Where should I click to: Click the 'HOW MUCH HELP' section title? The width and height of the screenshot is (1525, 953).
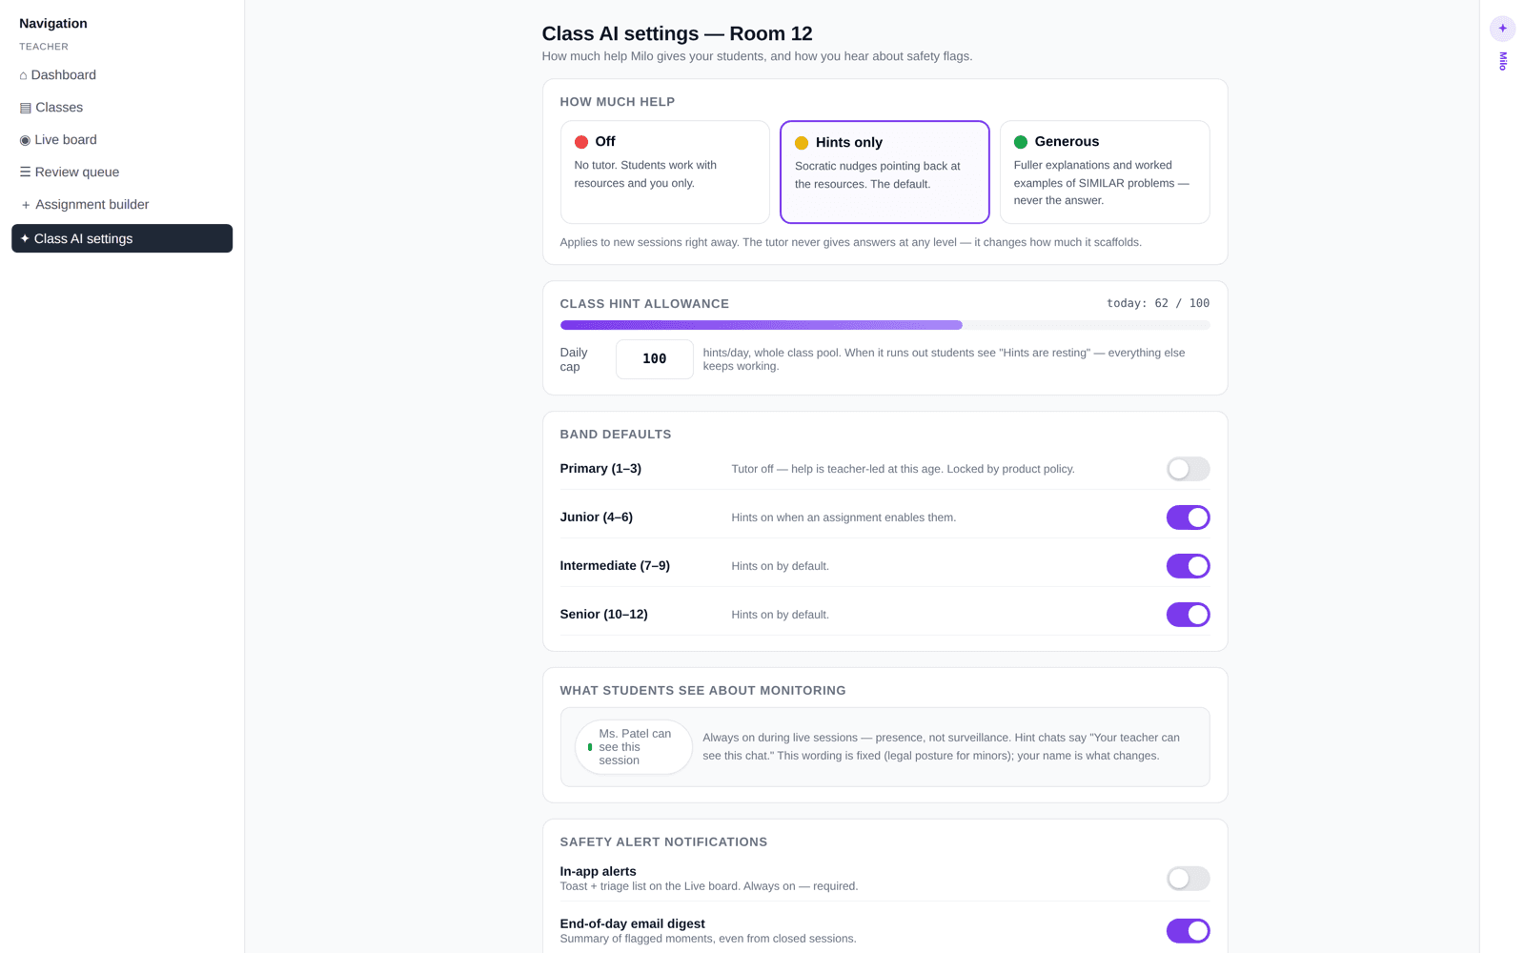coord(618,102)
